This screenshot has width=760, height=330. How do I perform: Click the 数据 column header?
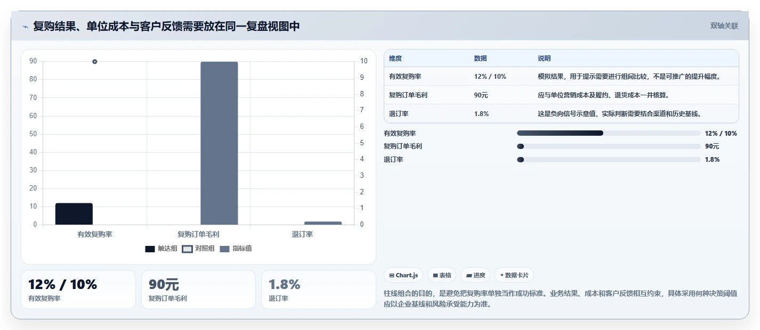[x=480, y=59]
